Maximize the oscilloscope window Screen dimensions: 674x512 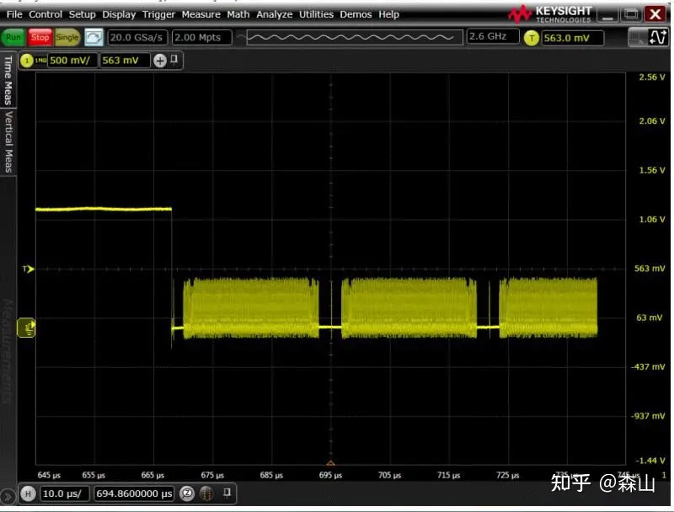(x=631, y=14)
